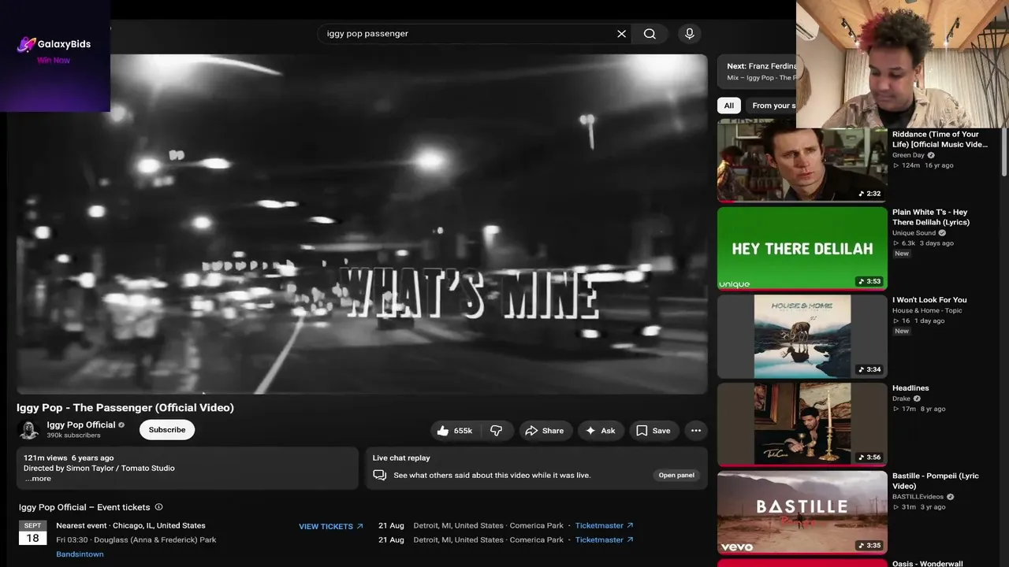Click the '3:56' duration badge

point(870,457)
